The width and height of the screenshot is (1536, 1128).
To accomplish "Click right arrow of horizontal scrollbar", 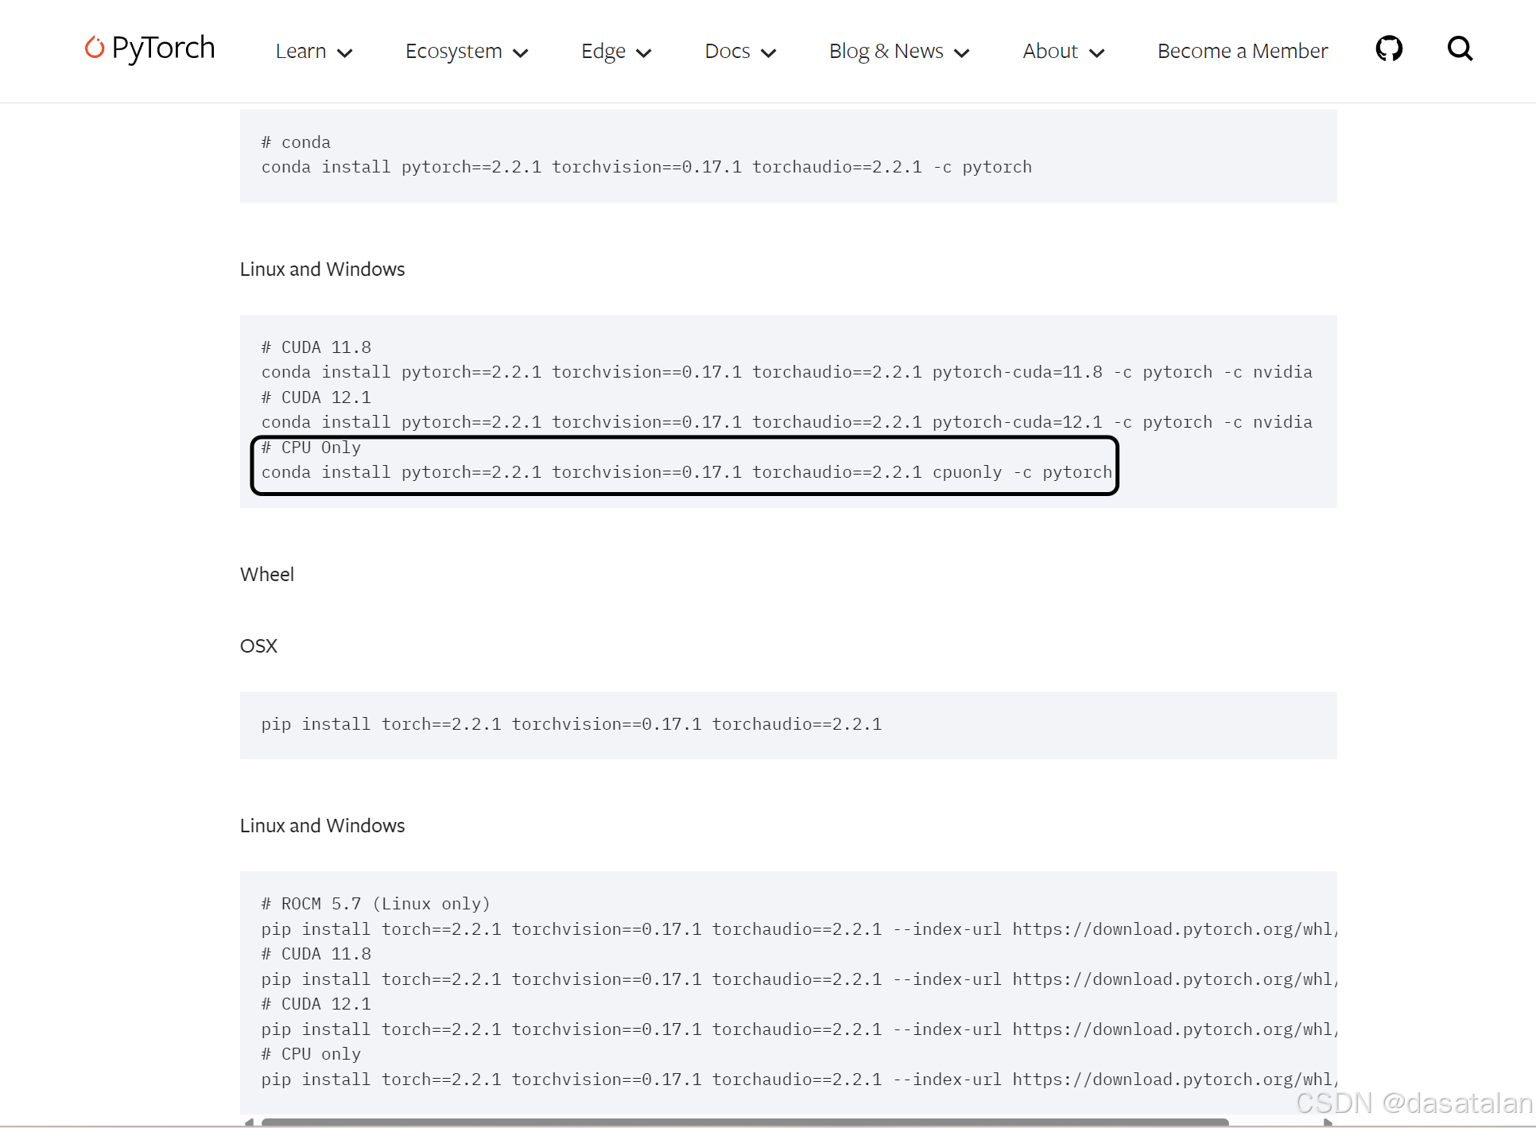I will click(x=1327, y=1122).
